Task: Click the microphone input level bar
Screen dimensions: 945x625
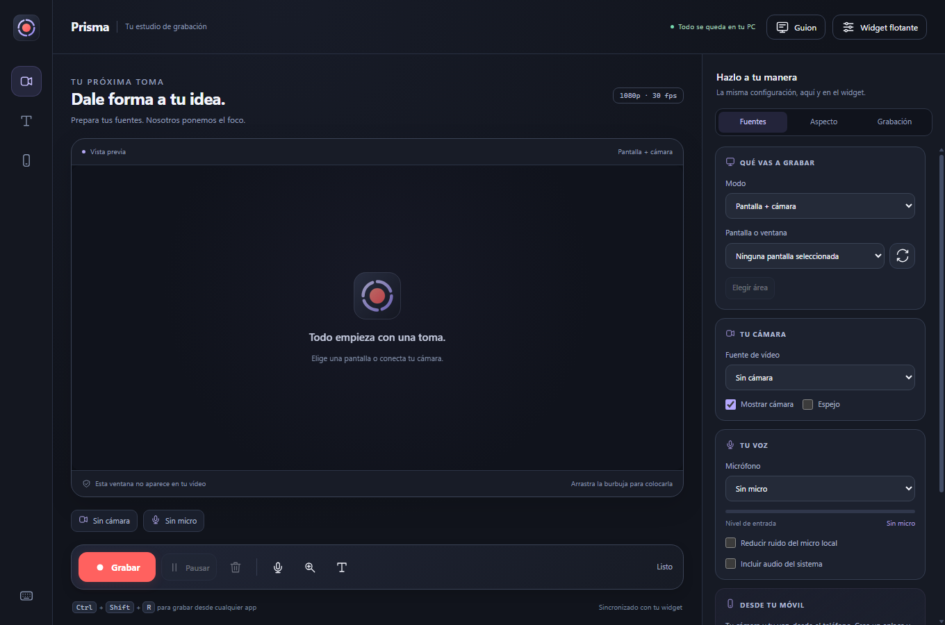Action: (x=820, y=512)
